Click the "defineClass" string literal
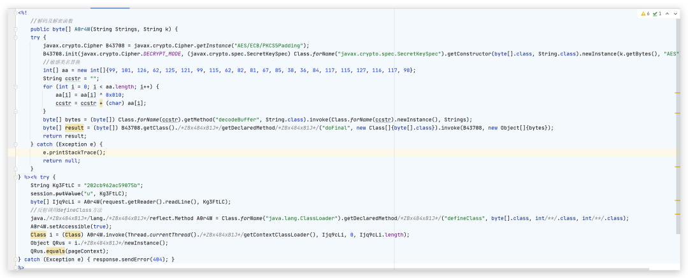This screenshot has width=688, height=278. 464,218
